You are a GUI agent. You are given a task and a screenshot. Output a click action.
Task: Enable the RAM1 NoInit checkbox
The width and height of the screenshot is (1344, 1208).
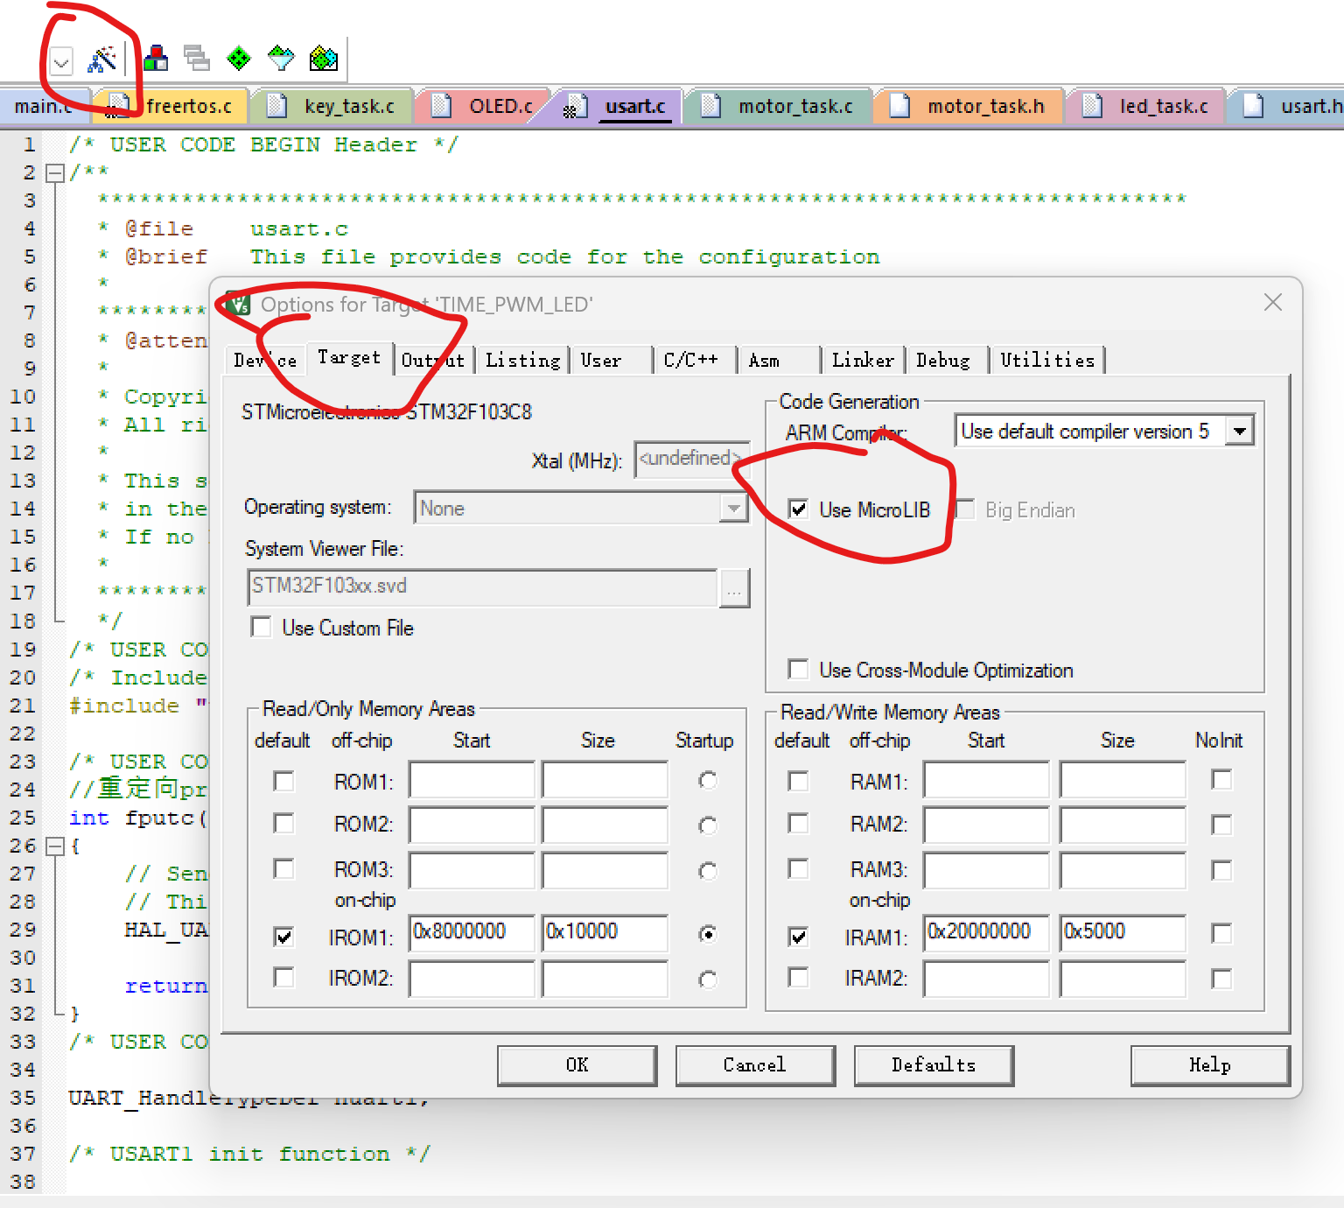(1221, 779)
